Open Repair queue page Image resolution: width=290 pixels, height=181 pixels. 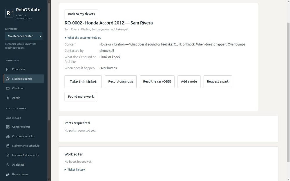click(x=24, y=174)
